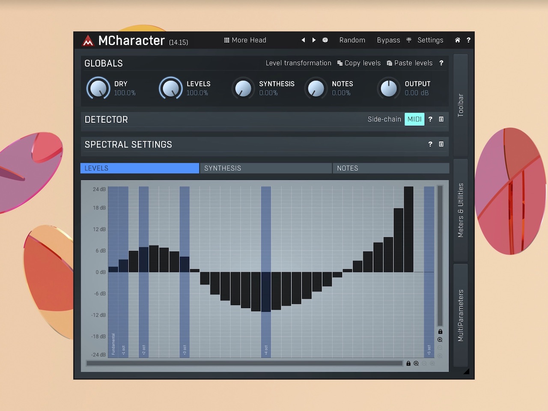Click the MeldaProduction logo icon
The height and width of the screenshot is (411, 548).
tap(88, 41)
